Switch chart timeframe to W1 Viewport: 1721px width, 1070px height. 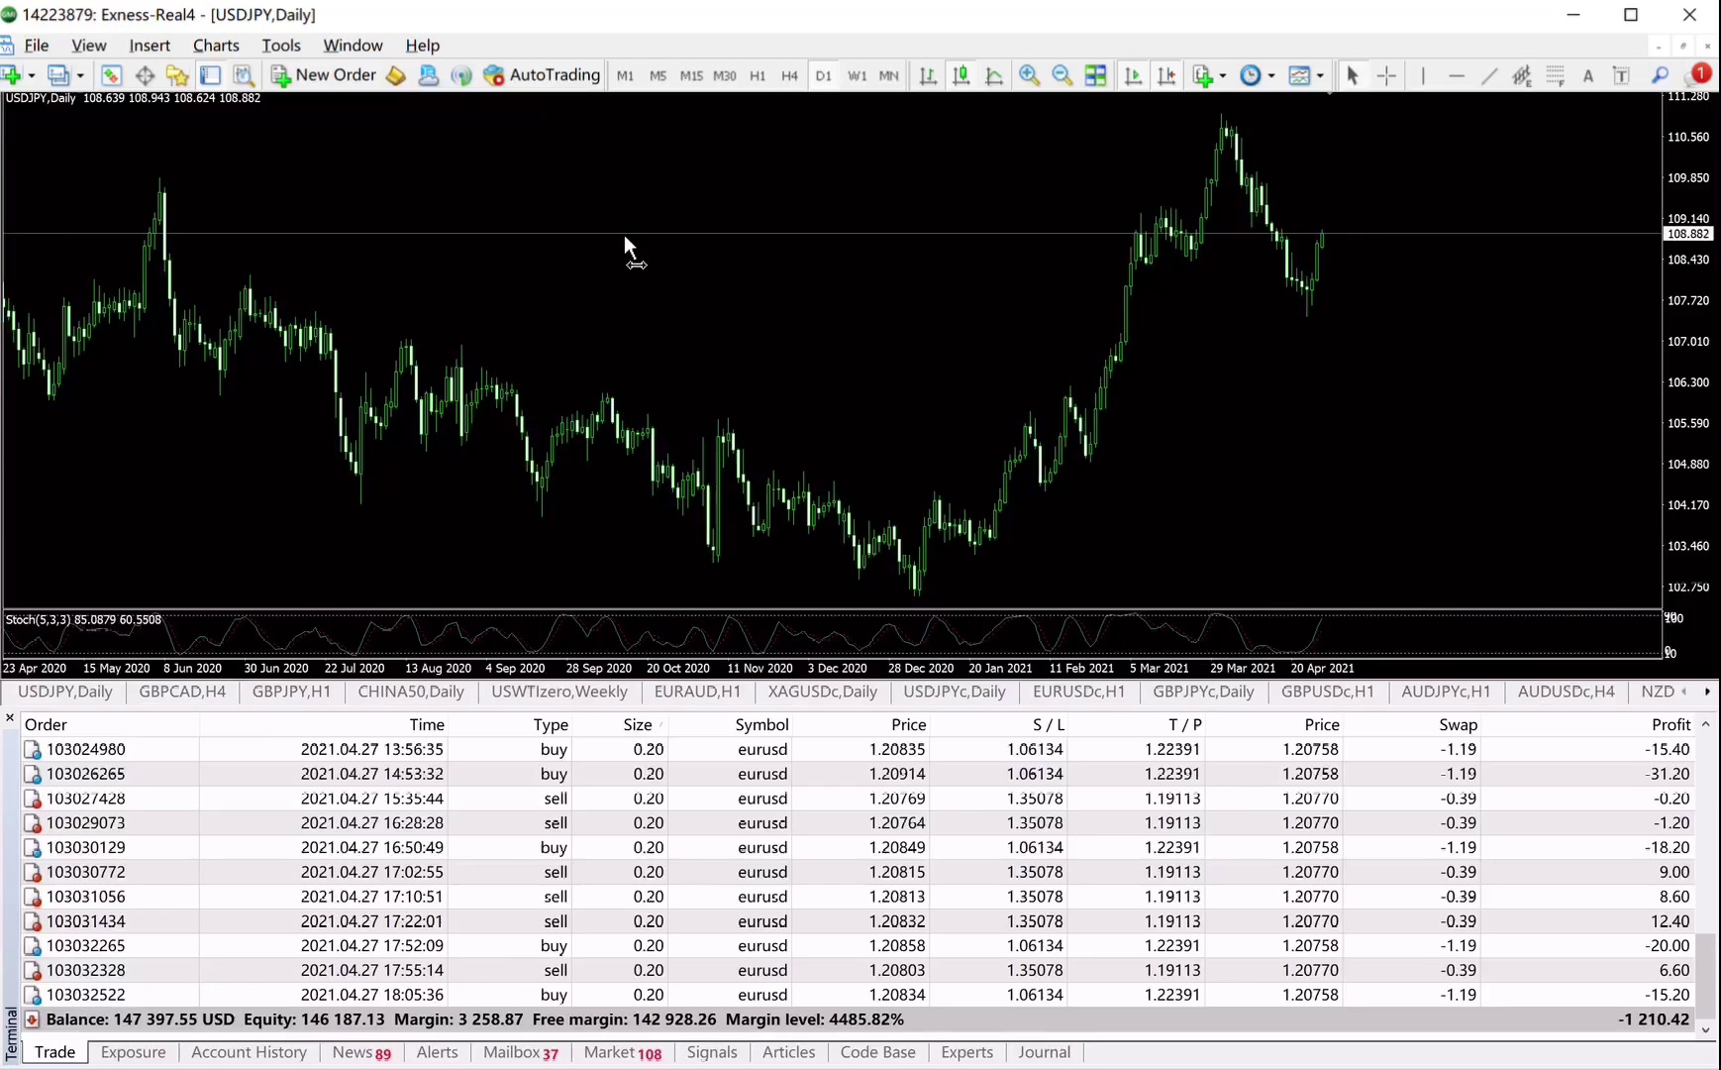click(x=858, y=75)
